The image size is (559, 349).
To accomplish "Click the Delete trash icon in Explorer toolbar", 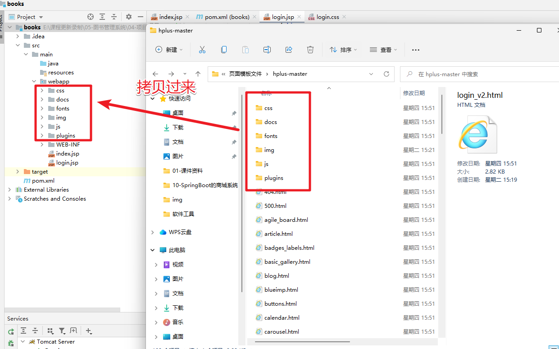I will click(x=310, y=50).
